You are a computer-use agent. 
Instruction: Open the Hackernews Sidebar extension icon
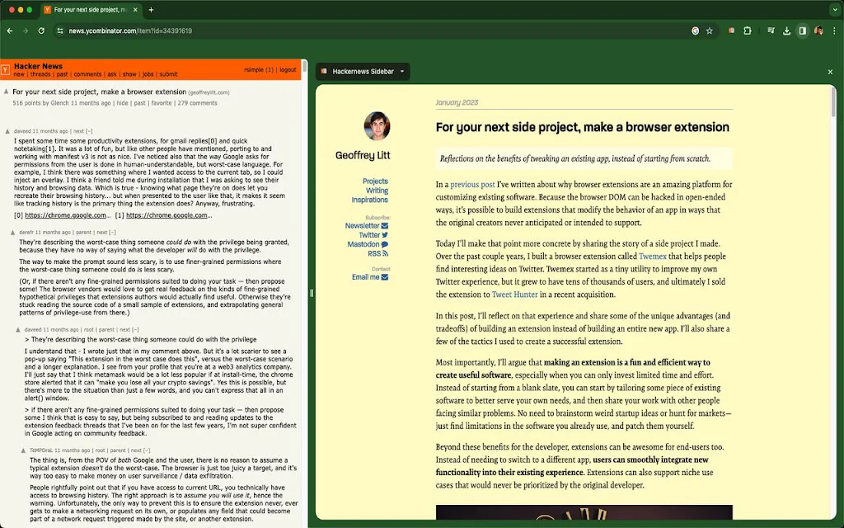pos(731,31)
